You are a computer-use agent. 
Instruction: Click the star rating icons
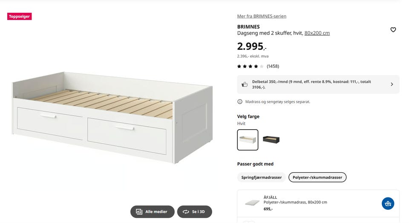pos(250,67)
